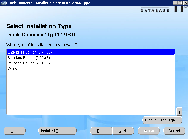The image size is (188, 139).
Task: Close the Oracle Universal Installer window
Action: coord(185,3)
